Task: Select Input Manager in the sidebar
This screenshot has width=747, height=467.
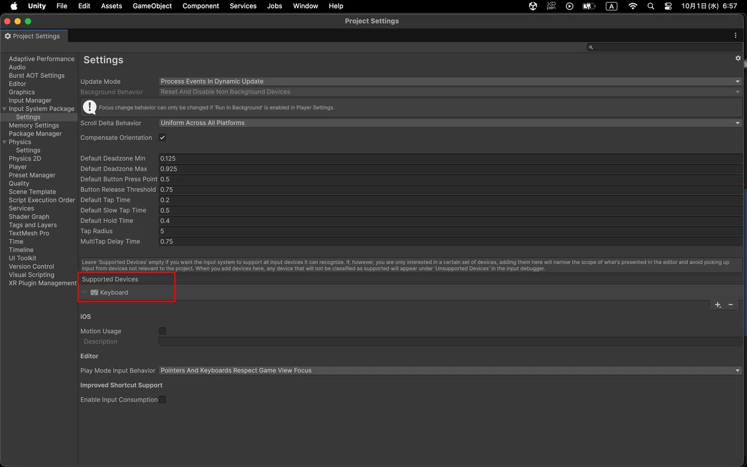Action: (x=30, y=100)
